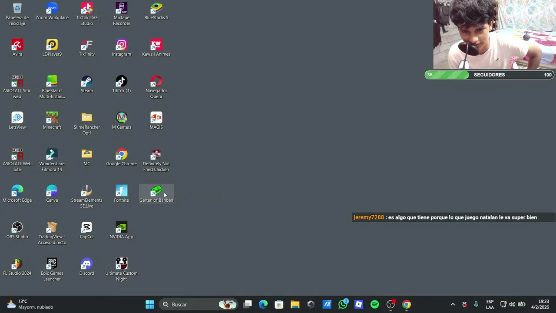Click the Avira desktop icon

click(17, 48)
